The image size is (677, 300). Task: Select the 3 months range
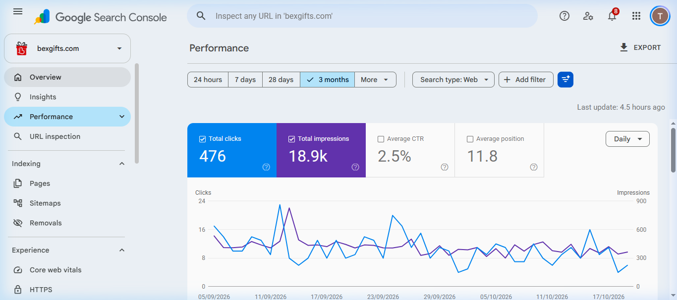coord(327,80)
